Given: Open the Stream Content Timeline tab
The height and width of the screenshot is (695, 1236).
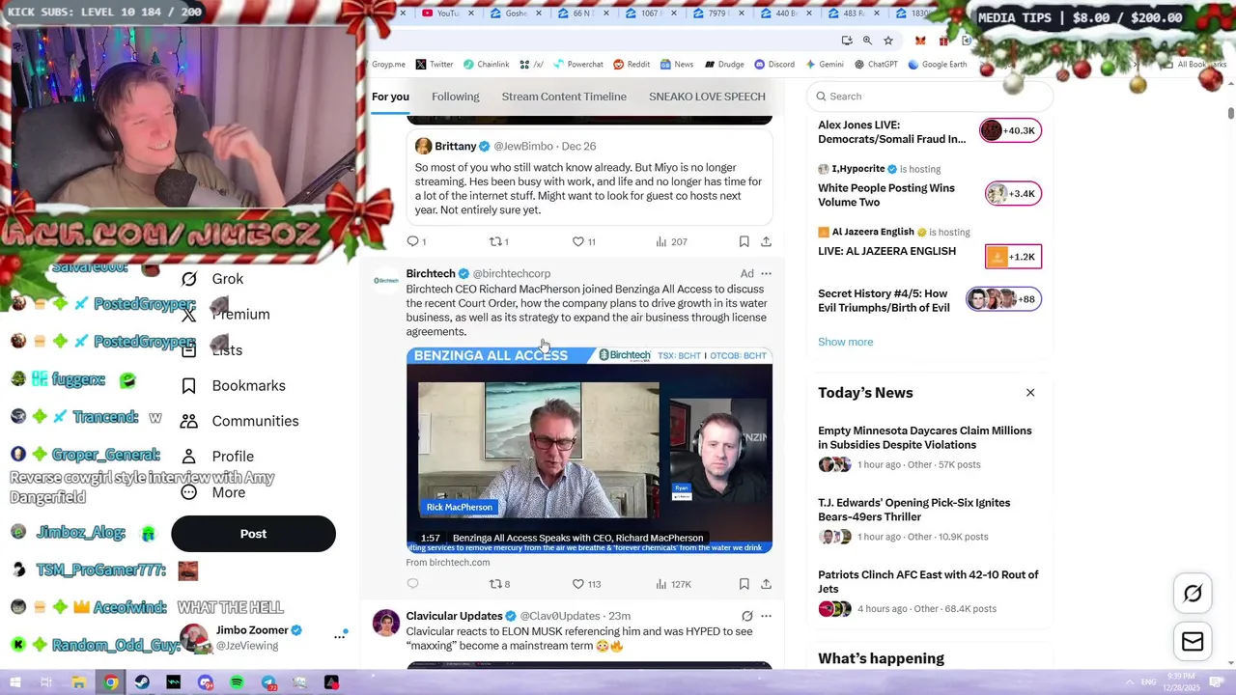Looking at the screenshot, I should pos(564,97).
